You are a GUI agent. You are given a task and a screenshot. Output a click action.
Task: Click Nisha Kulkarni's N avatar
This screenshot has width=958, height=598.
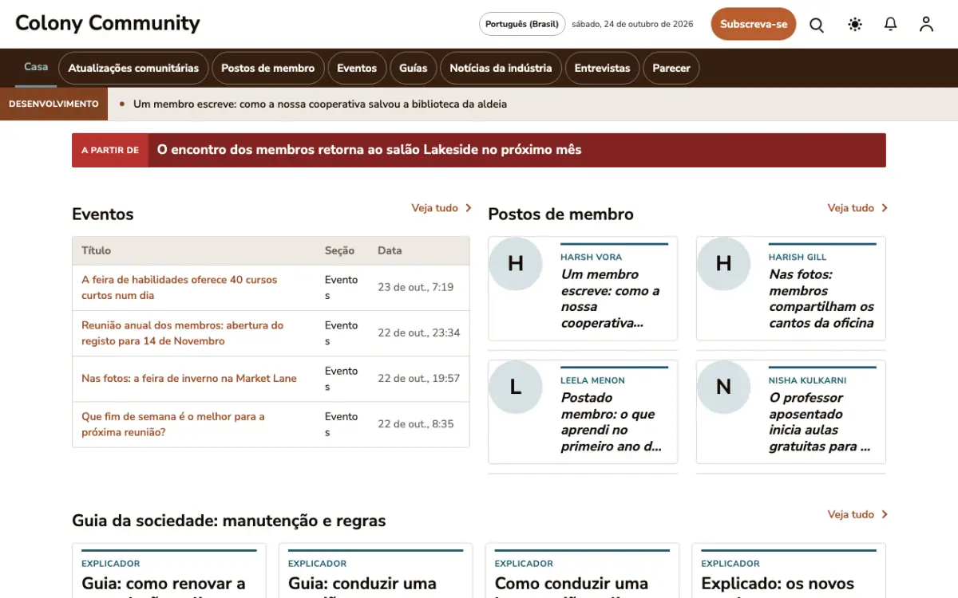(724, 387)
